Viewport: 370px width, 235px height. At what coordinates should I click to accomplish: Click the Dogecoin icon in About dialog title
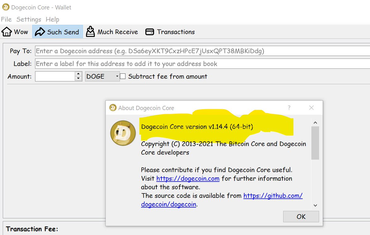[113, 108]
